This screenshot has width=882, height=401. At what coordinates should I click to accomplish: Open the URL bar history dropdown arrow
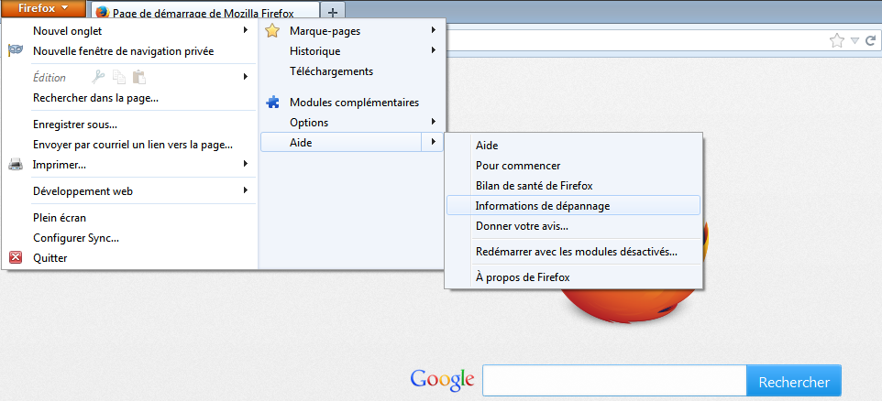(x=855, y=40)
